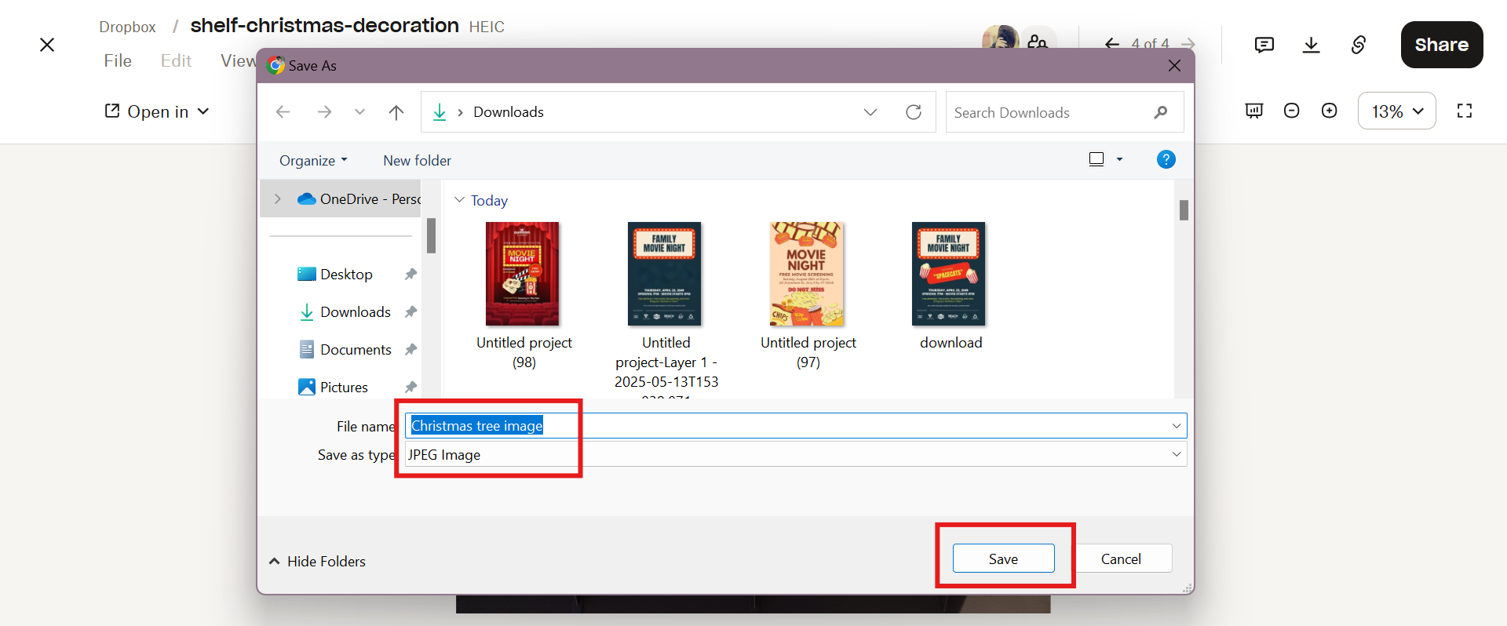Image resolution: width=1507 pixels, height=626 pixels.
Task: Expand the Open in dropdown
Action: 157,111
